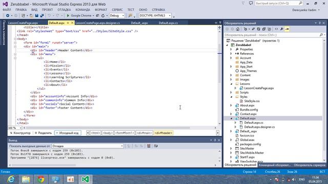Click the Output panel horizontal scrollbar
This screenshot has width=328, height=184.
pyautogui.click(x=44, y=165)
